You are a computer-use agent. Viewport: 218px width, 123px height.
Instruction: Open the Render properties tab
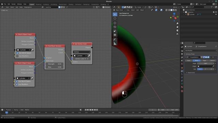pyautogui.click(x=182, y=51)
